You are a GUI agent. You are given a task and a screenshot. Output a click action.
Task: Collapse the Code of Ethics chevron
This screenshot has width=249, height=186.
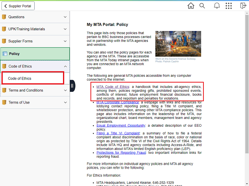65,66
